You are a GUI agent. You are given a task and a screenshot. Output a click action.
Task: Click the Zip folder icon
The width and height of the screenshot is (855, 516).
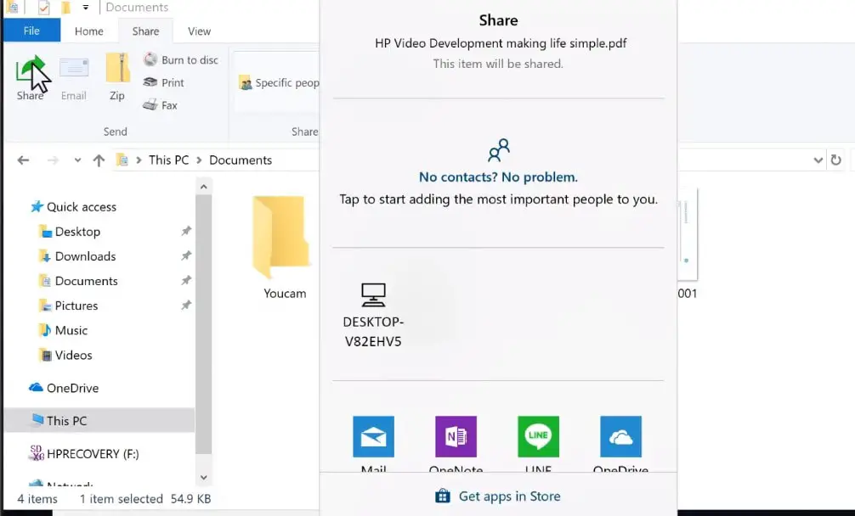[117, 68]
